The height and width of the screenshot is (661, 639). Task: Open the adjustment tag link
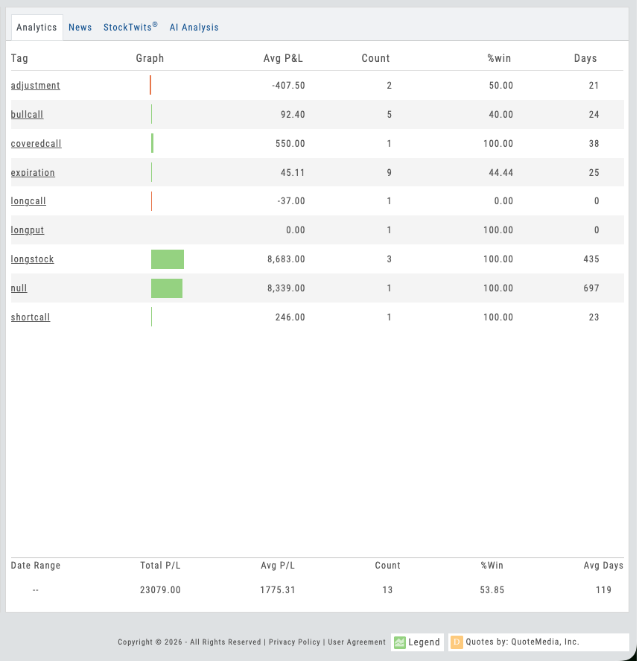pyautogui.click(x=36, y=86)
